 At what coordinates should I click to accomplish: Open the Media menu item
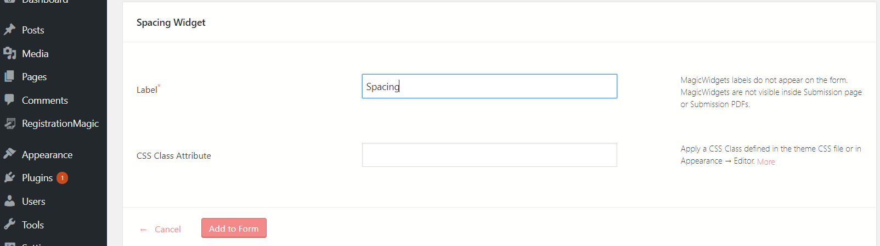tap(35, 54)
